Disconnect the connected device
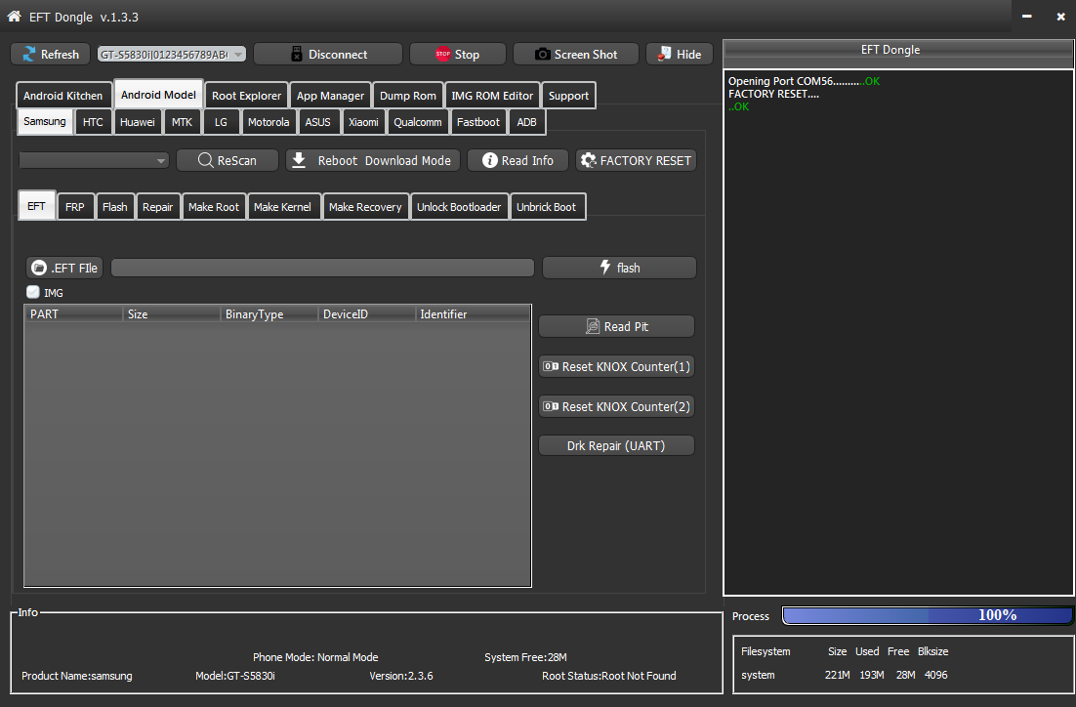 [328, 55]
